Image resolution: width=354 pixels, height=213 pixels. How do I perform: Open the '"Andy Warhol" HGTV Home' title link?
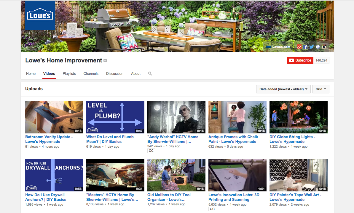click(x=173, y=139)
